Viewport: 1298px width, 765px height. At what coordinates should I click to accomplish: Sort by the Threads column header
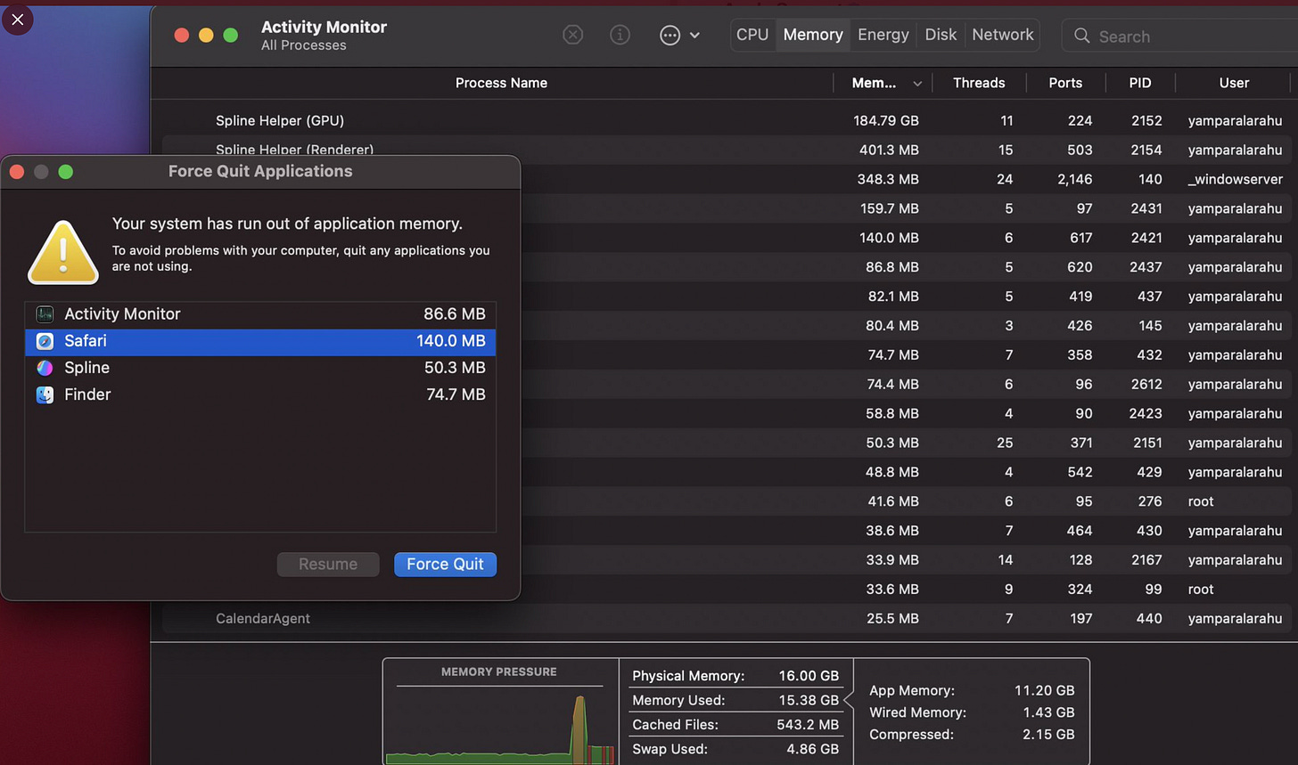coord(979,83)
